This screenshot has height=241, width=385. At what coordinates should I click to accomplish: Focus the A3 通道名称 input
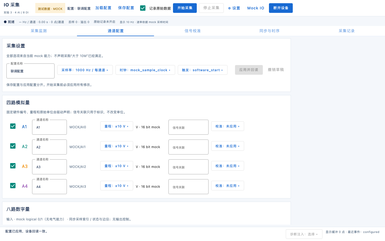pos(49,167)
